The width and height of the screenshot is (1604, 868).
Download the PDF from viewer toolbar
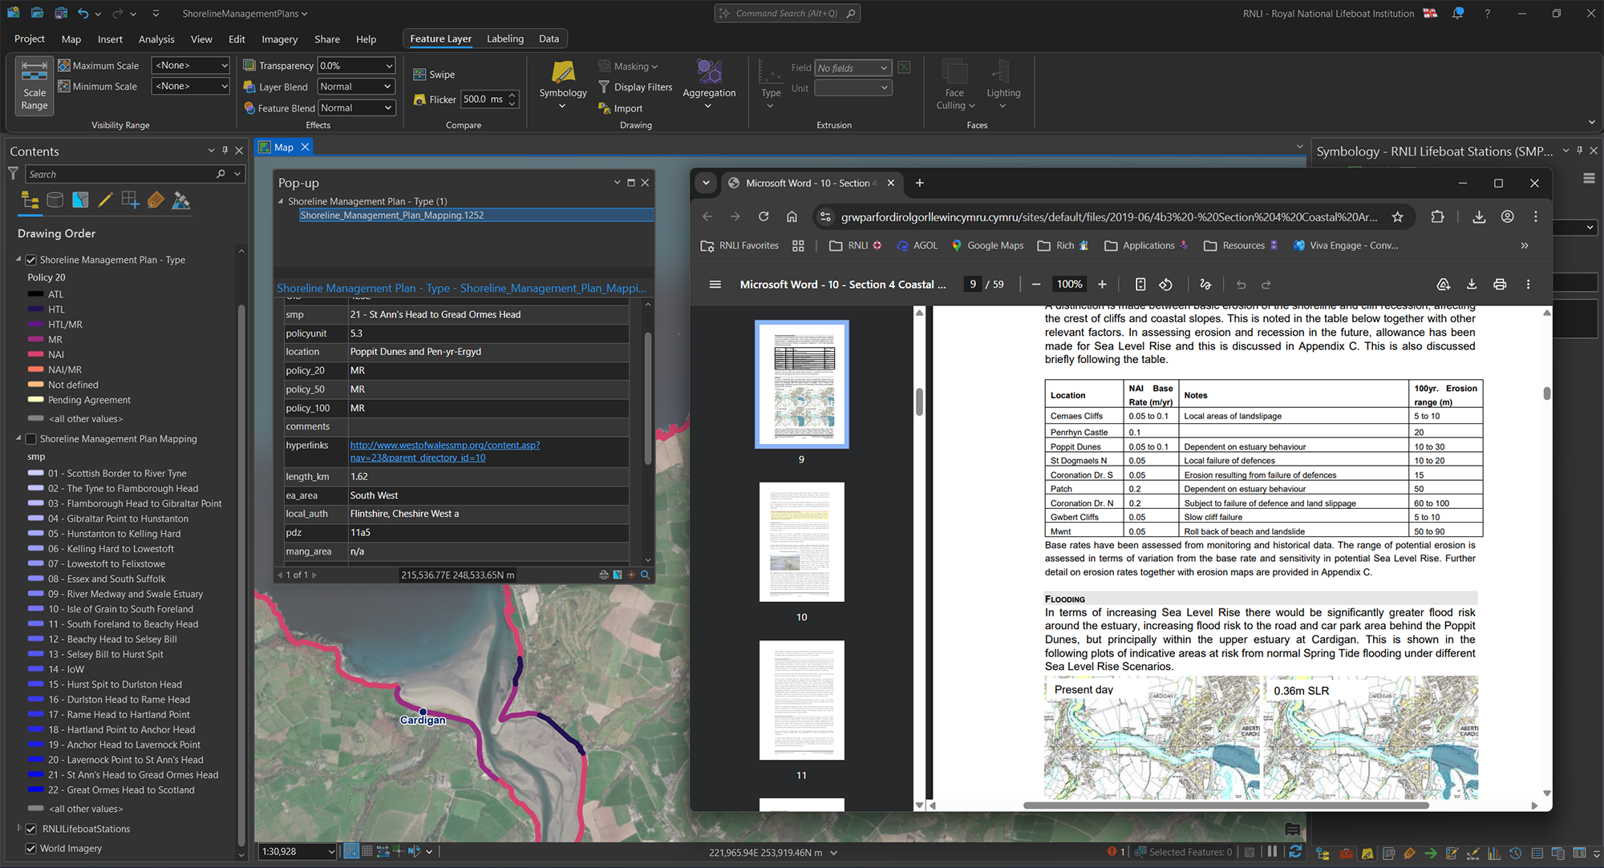click(1472, 285)
